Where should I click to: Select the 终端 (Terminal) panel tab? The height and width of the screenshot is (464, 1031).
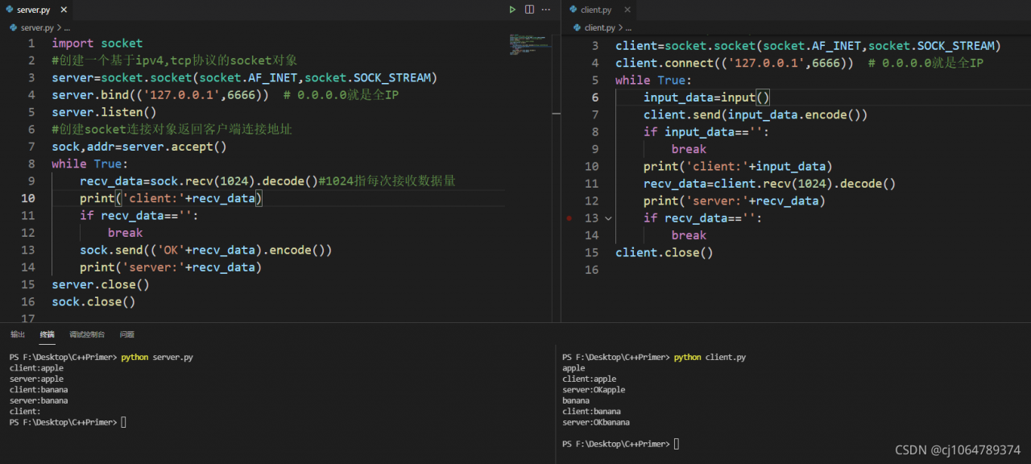(x=48, y=334)
